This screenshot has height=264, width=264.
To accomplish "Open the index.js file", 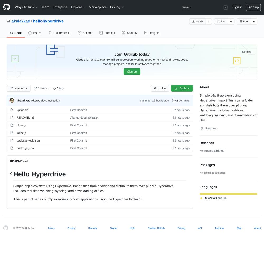I will point(22,133).
